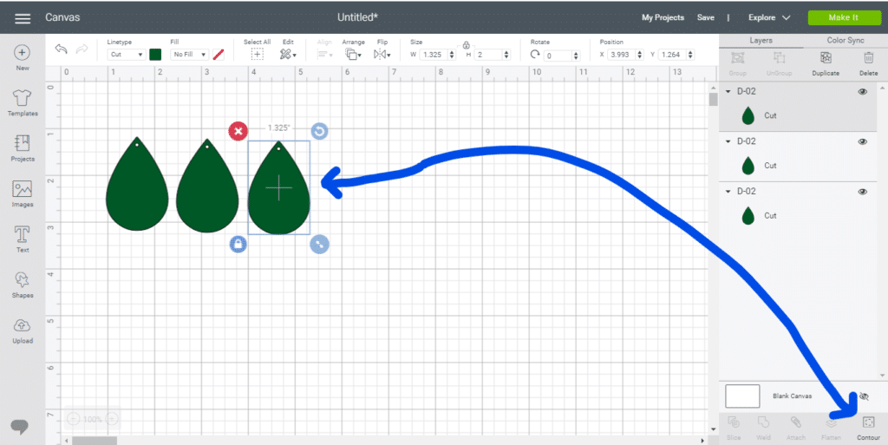This screenshot has height=445, width=888.
Task: Click the resize handle on the selected teardrop
Action: click(x=319, y=244)
